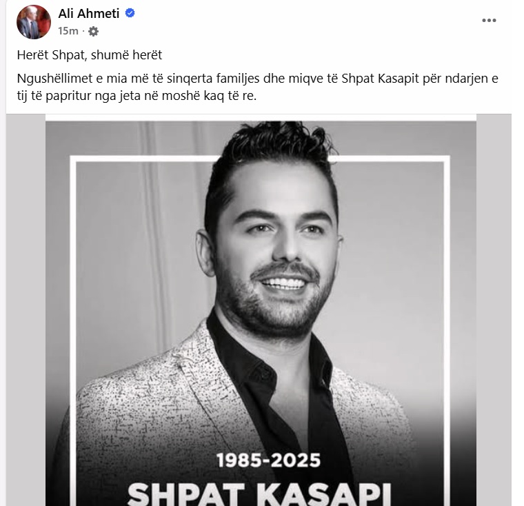
Task: Open the 15m post timestamp
Action: tap(68, 31)
